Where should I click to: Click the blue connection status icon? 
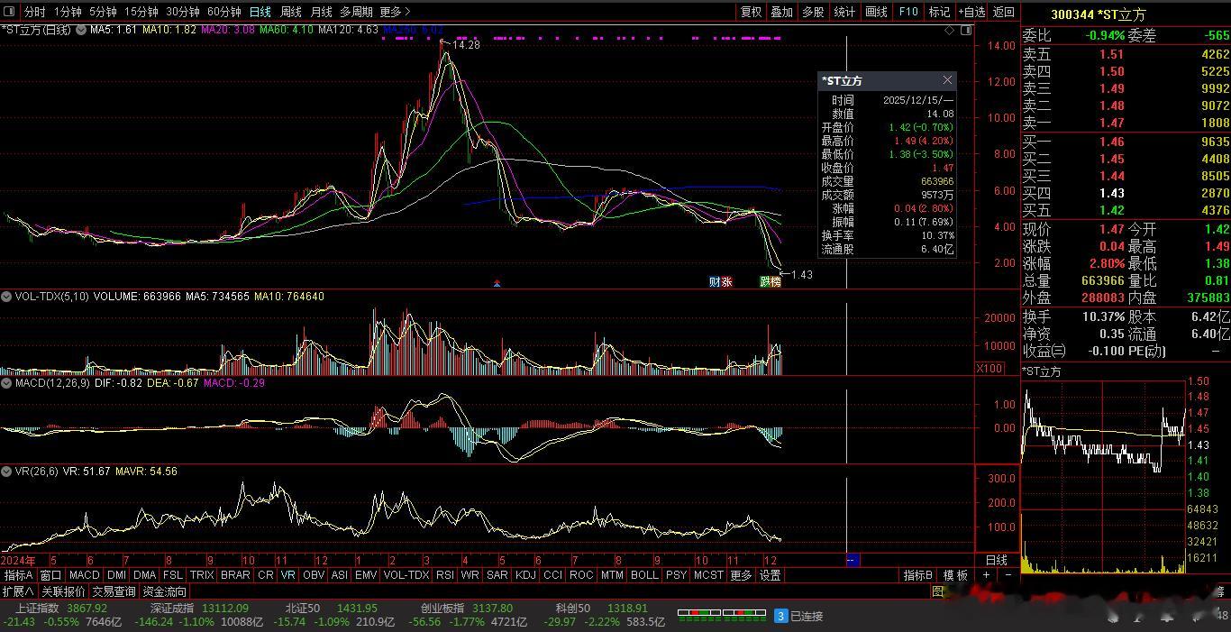pyautogui.click(x=781, y=616)
